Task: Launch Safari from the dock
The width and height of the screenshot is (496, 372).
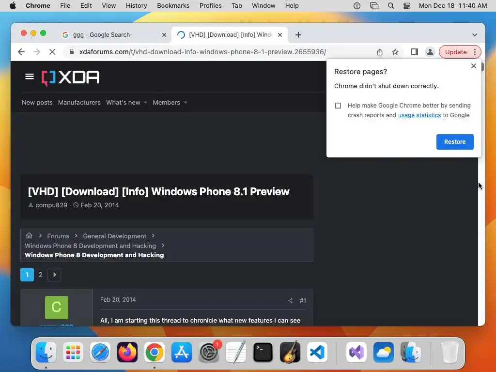Action: coord(100,352)
